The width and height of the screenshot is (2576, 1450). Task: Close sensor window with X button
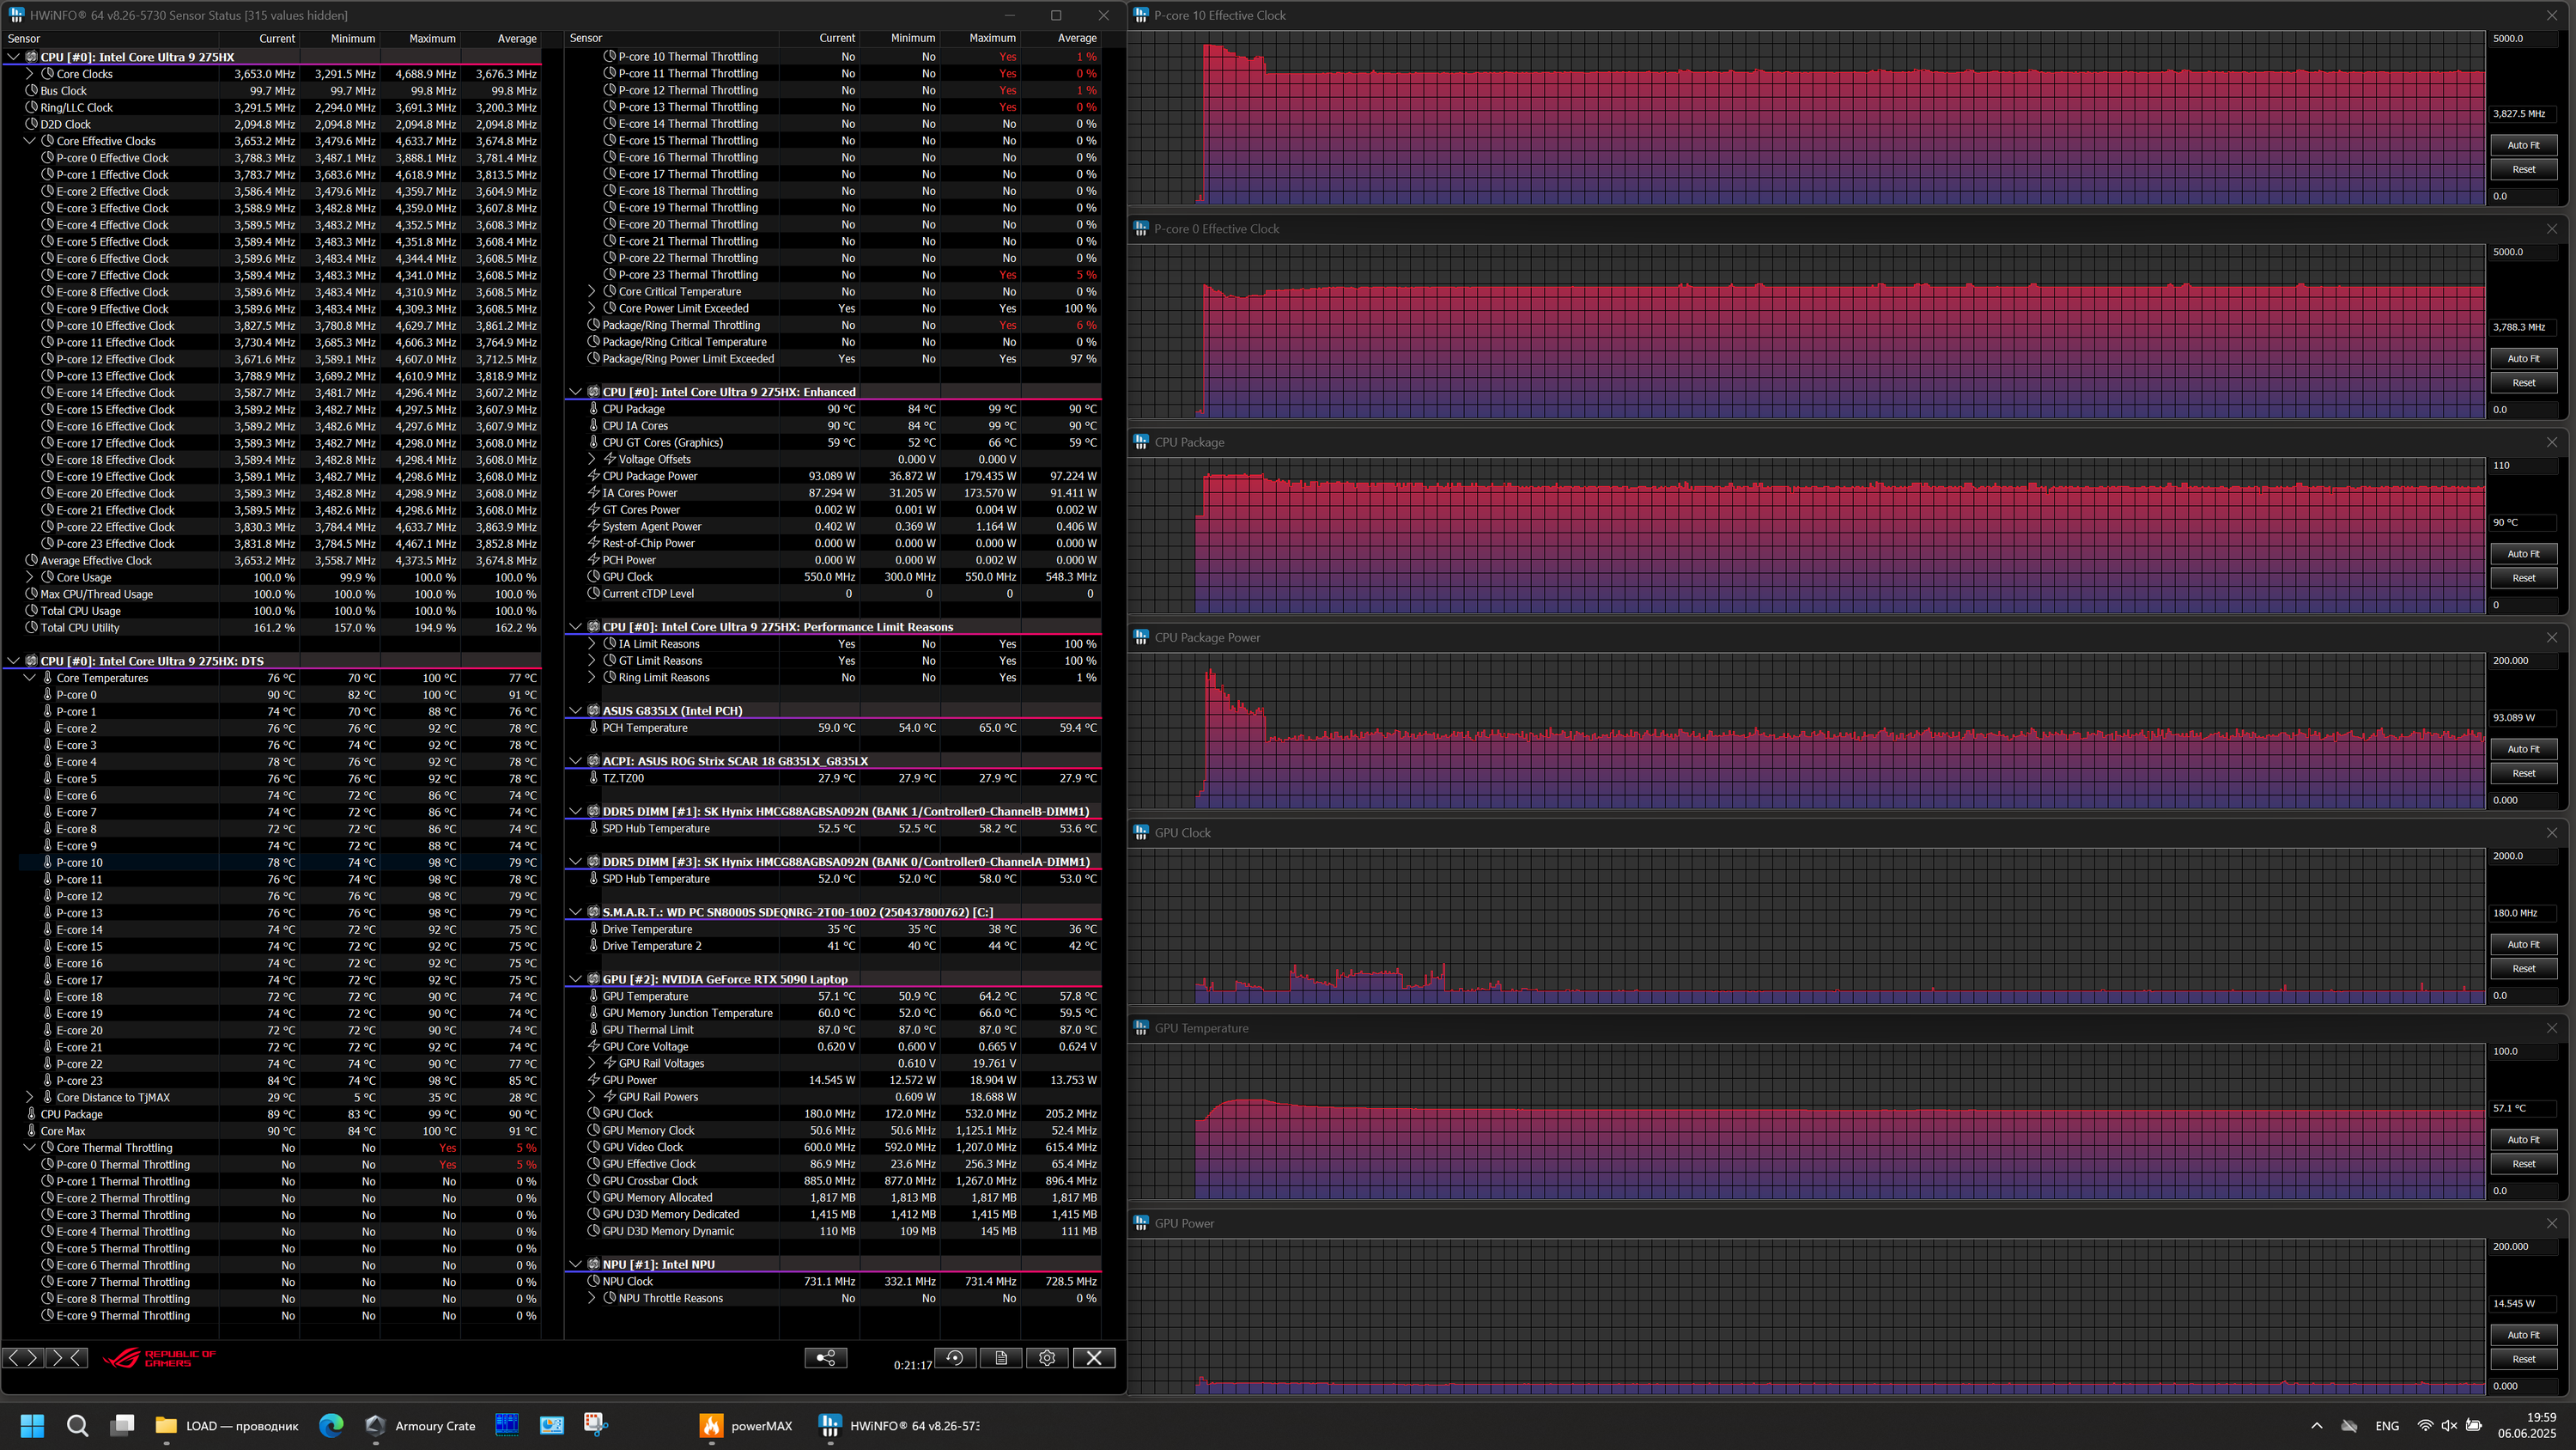(x=1094, y=1358)
